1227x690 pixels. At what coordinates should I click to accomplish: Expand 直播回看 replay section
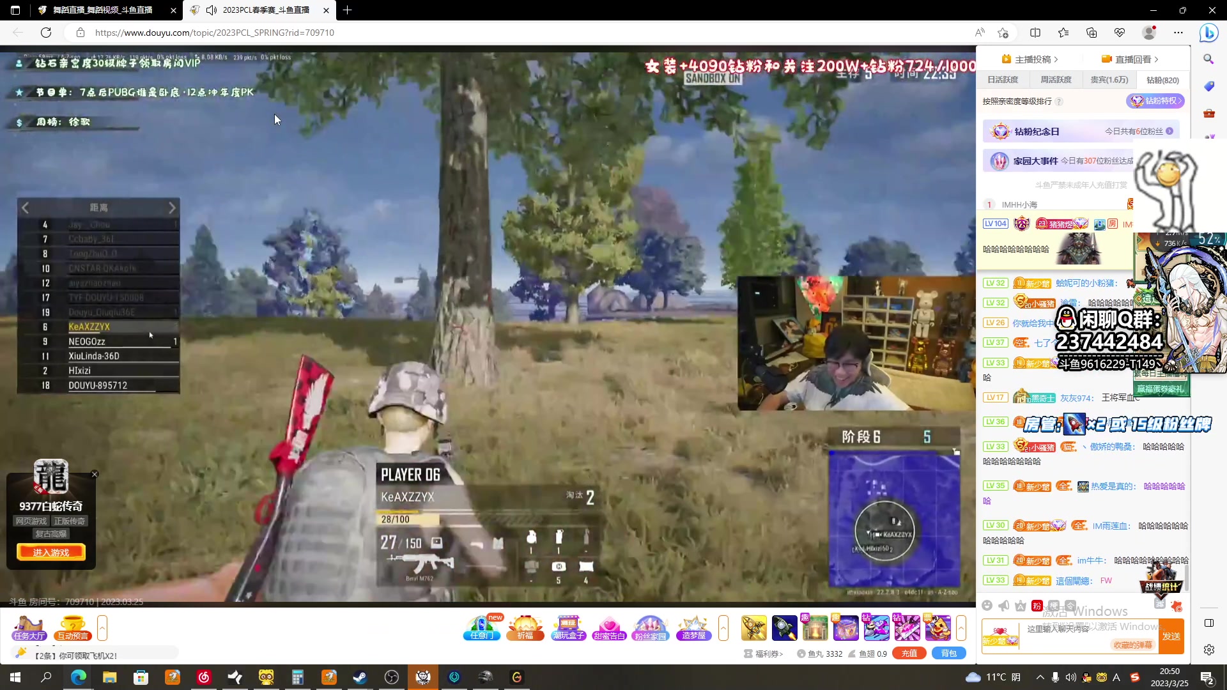pyautogui.click(x=1129, y=59)
